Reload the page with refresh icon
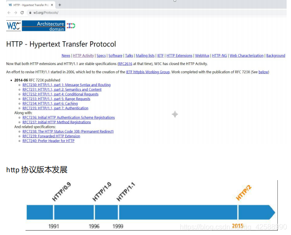Screen dimensions: 291x235 click(22, 13)
